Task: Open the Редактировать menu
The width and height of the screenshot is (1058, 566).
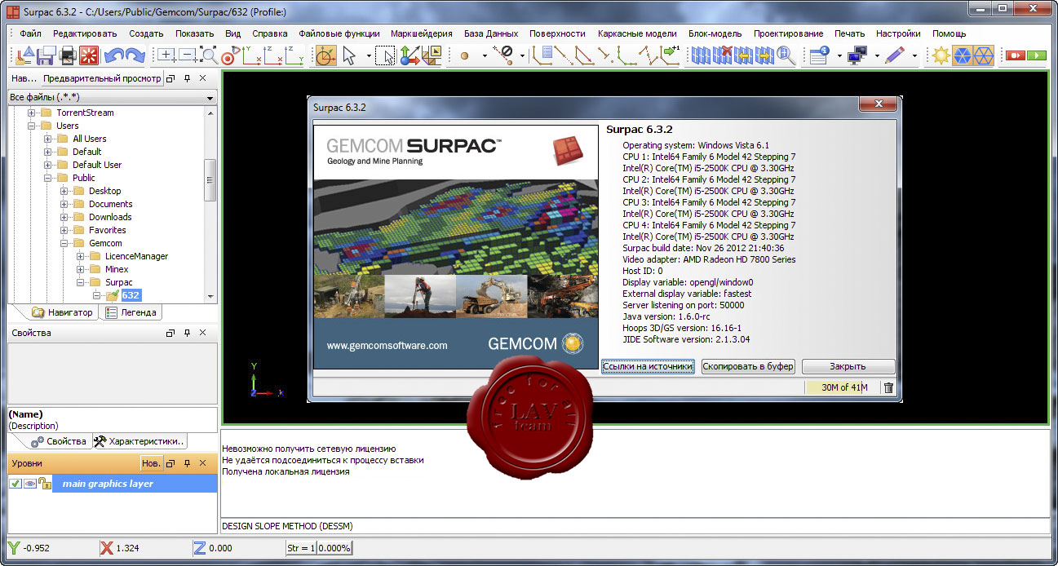Action: pyautogui.click(x=85, y=33)
